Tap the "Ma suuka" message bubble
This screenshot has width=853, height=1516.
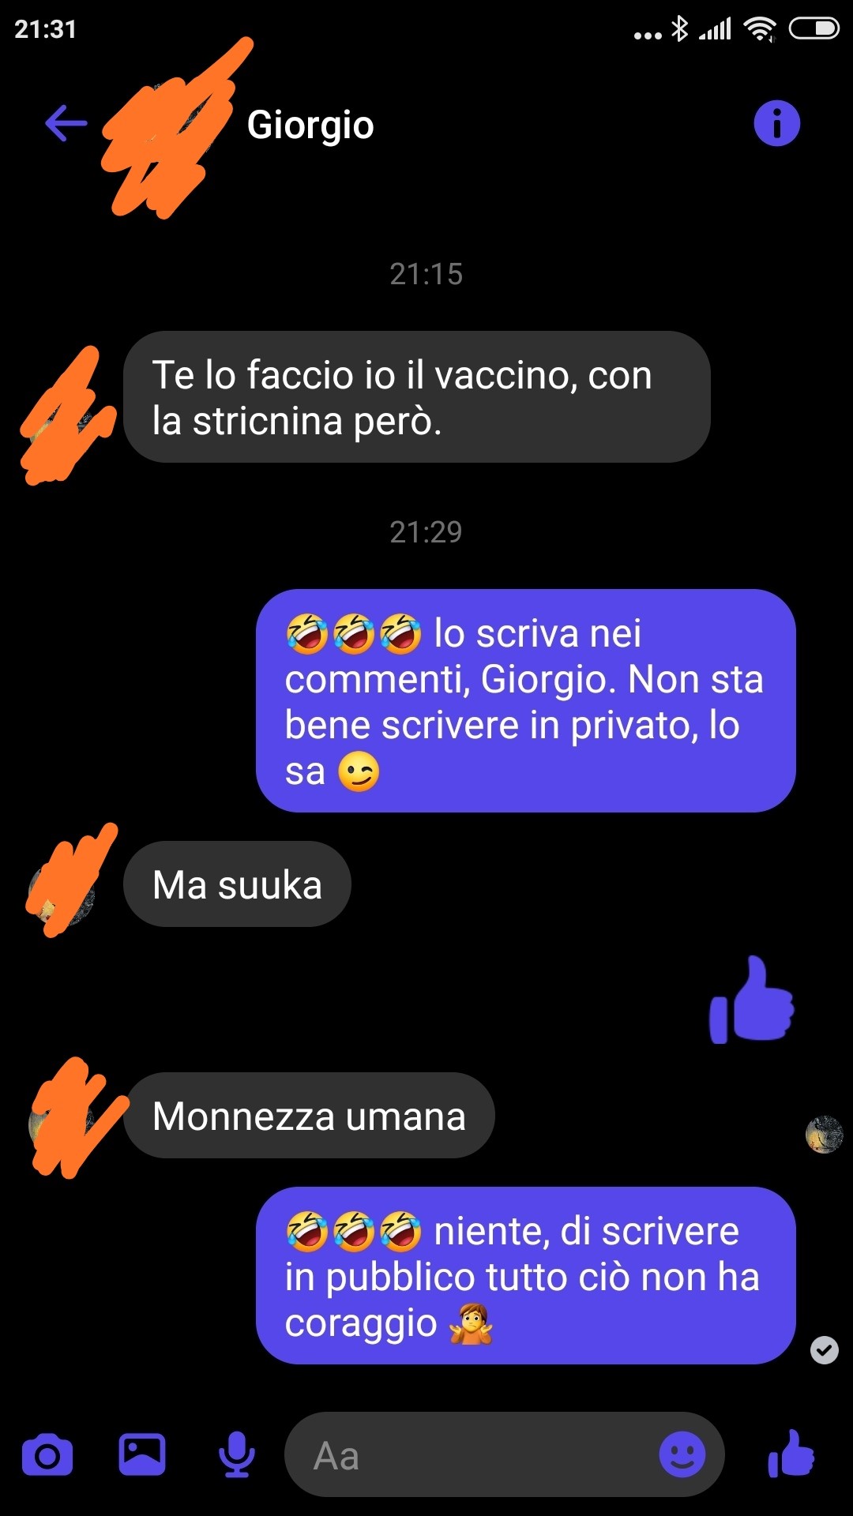pyautogui.click(x=237, y=884)
